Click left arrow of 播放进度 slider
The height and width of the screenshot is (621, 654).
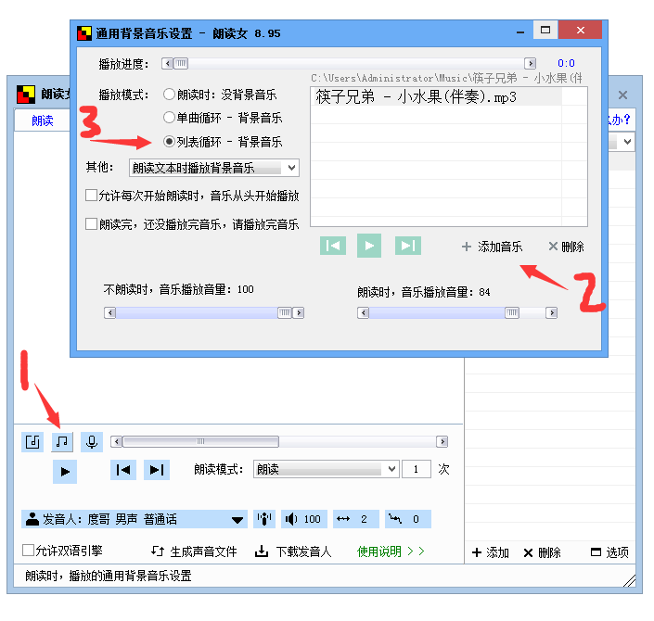(168, 63)
